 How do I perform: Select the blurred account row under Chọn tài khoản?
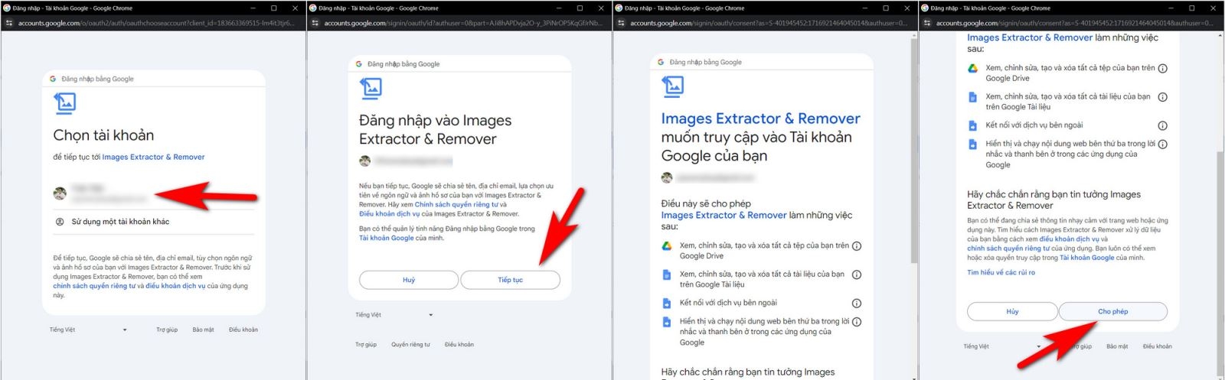155,193
